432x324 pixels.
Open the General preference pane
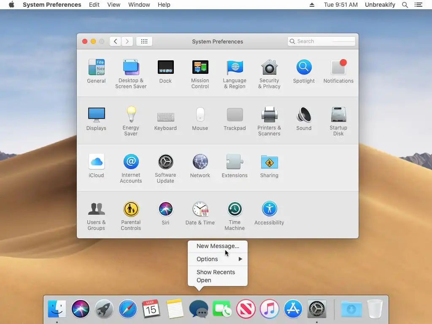pyautogui.click(x=96, y=71)
